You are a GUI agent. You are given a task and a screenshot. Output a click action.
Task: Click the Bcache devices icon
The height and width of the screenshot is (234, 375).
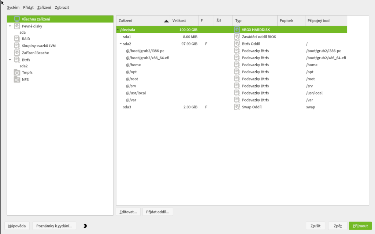point(17,53)
